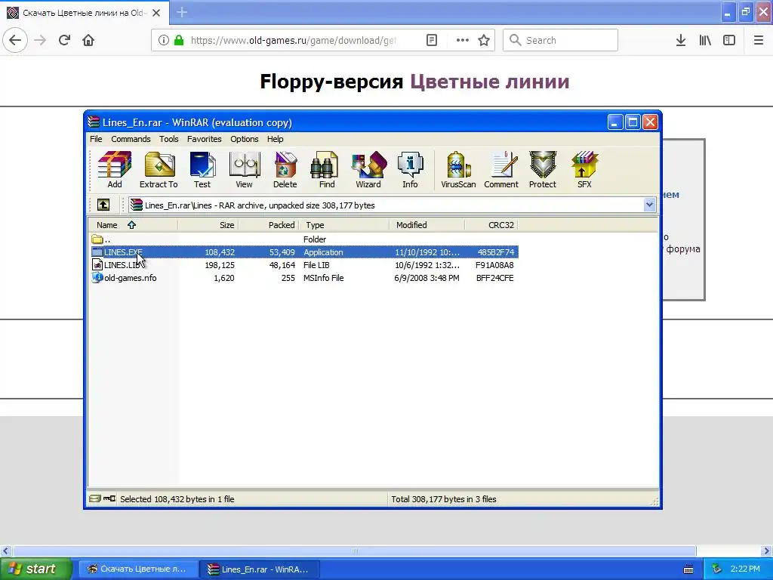Go back in Firefox

pyautogui.click(x=15, y=40)
